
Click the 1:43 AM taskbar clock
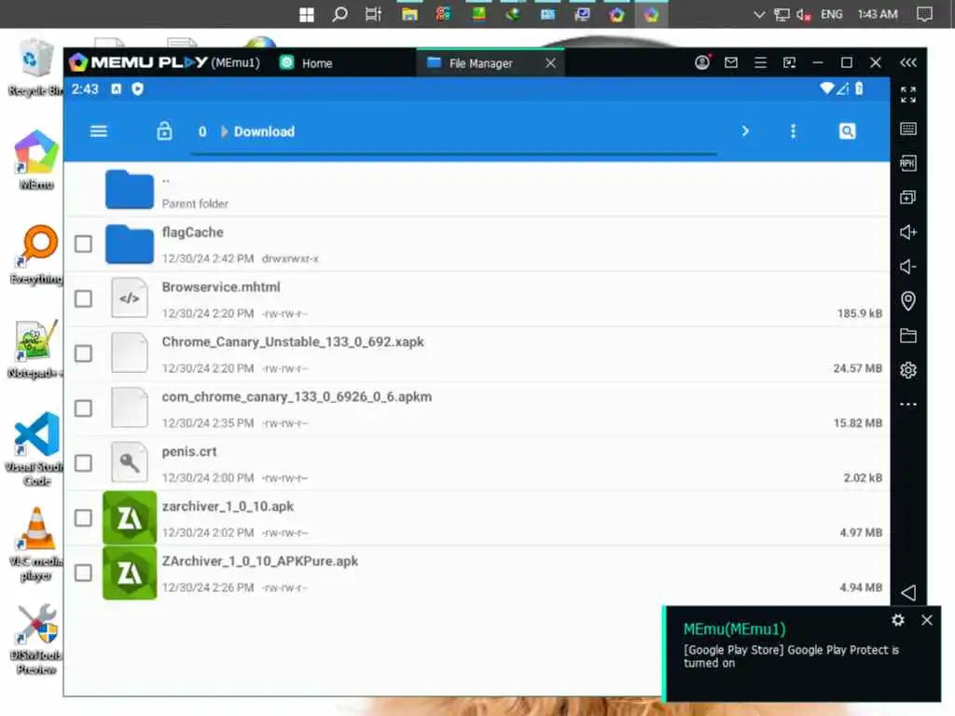878,14
